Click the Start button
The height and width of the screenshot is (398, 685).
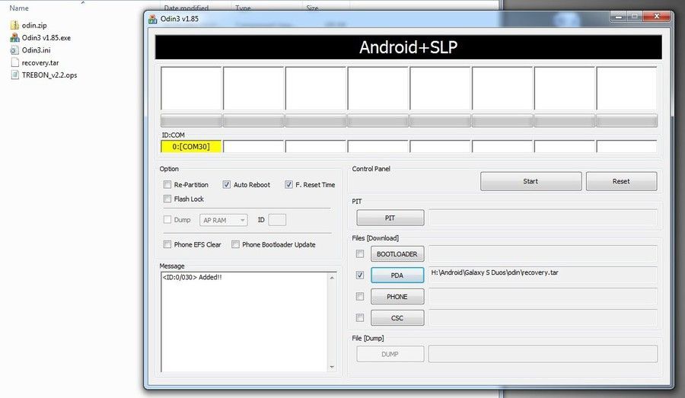point(530,181)
